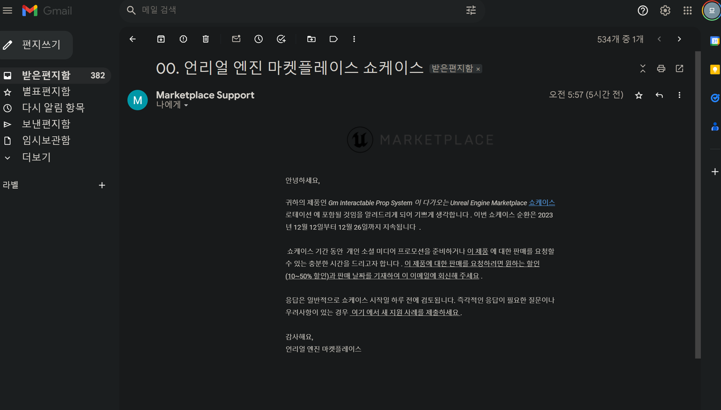The height and width of the screenshot is (410, 721).
Task: Remove the 받은편지함 label
Action: click(478, 69)
